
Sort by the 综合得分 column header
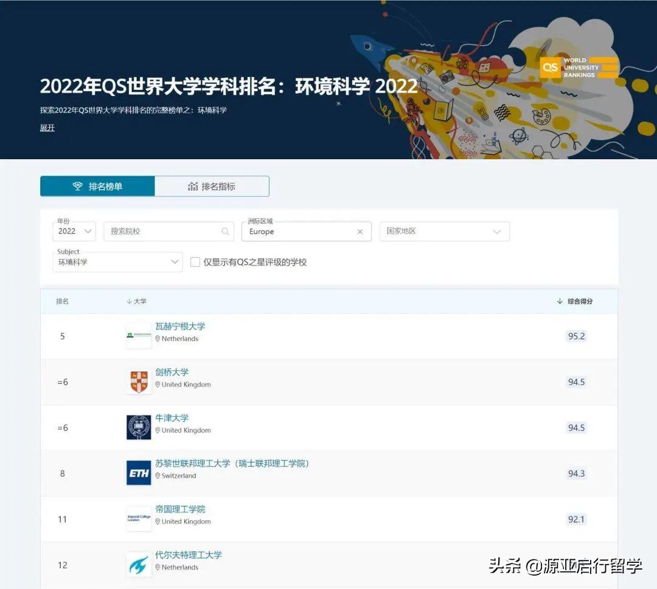click(x=575, y=301)
